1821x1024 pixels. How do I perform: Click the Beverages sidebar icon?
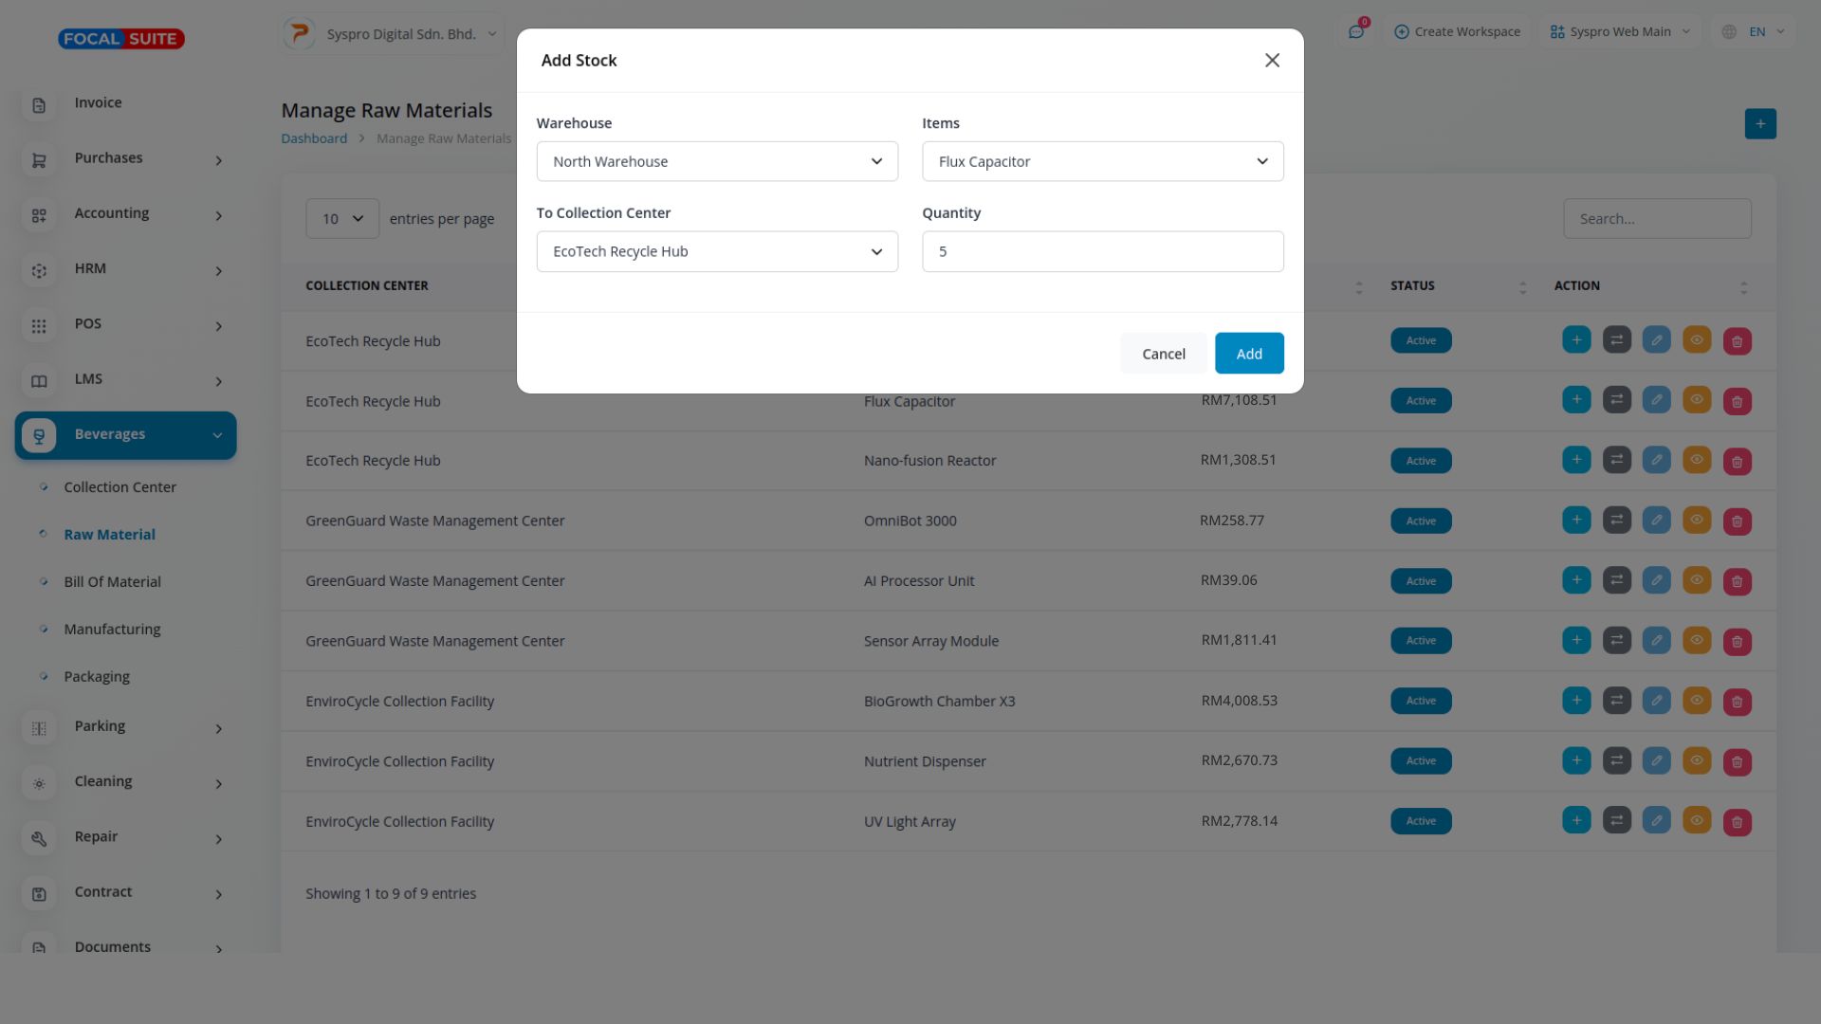tap(39, 435)
